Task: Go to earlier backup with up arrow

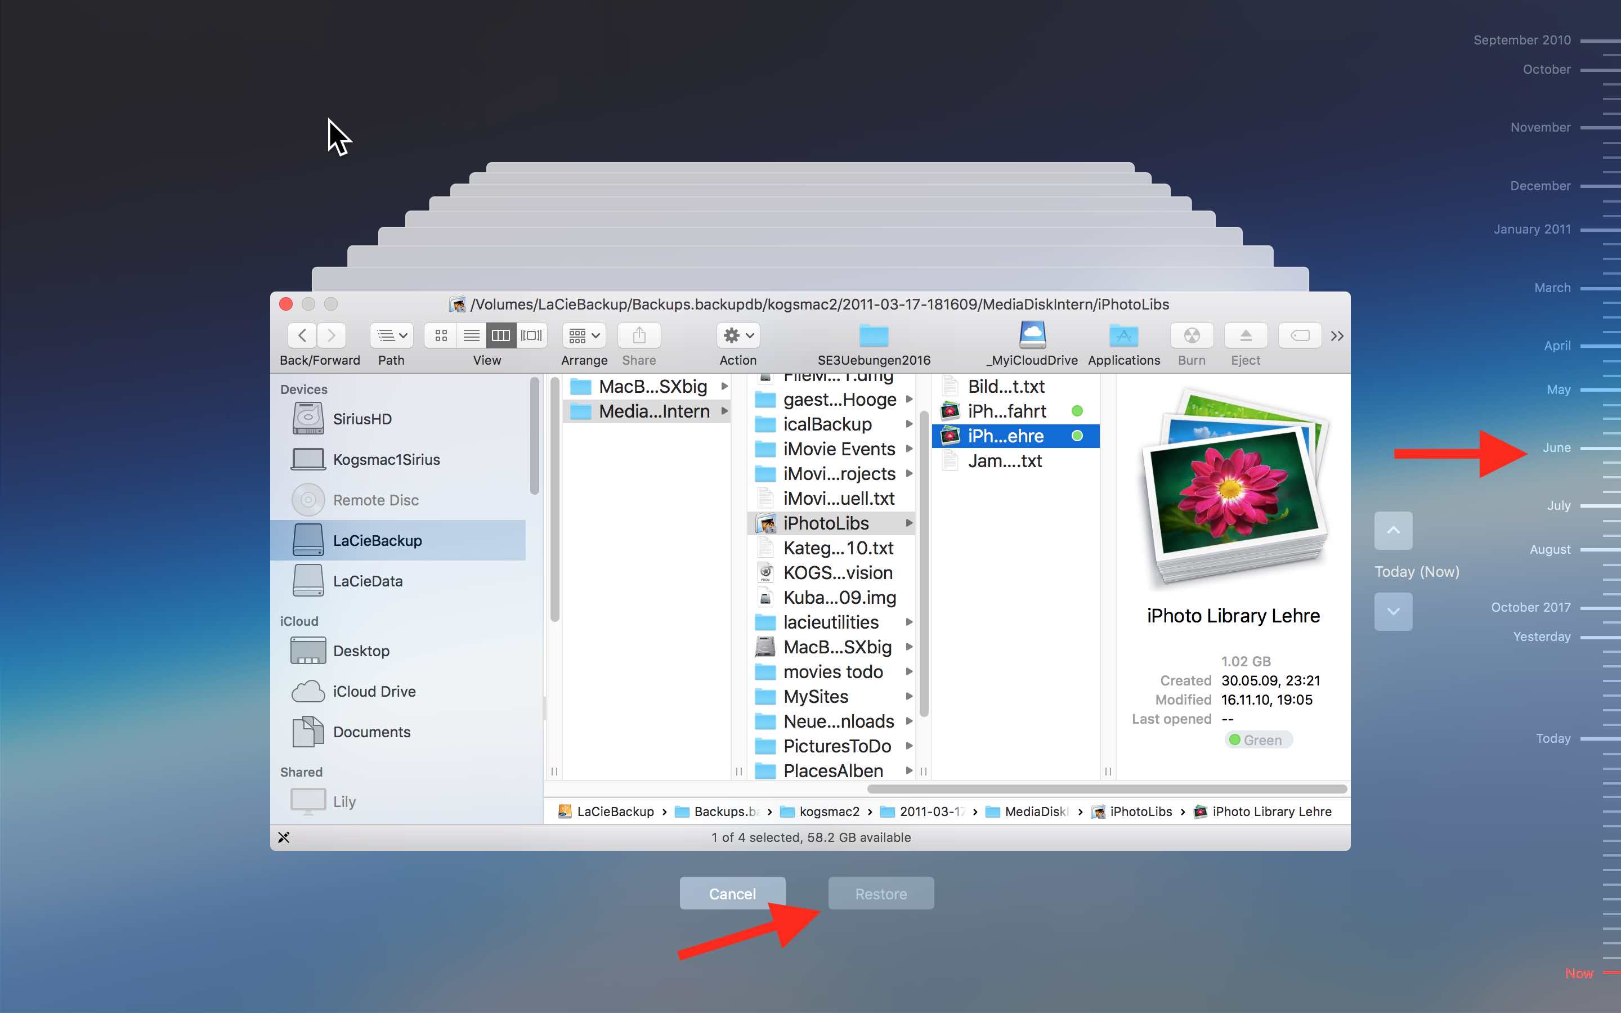Action: click(x=1393, y=531)
